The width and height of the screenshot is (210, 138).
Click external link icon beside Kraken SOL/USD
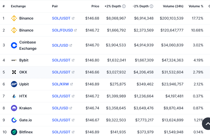click(x=71, y=108)
